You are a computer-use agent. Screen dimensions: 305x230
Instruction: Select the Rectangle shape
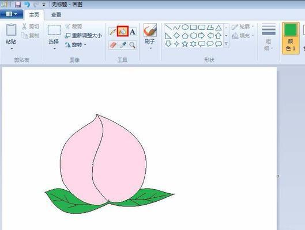click(193, 27)
